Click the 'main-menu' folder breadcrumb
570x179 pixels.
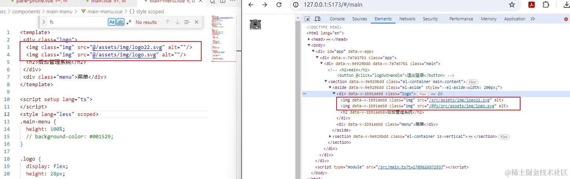pyautogui.click(x=60, y=12)
